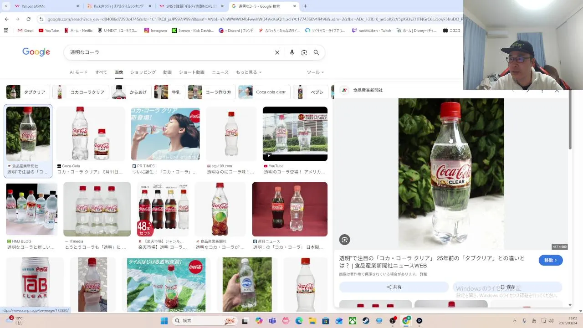Open Steam from the taskbar
Screen dimensions: 583x328
tap(366, 321)
